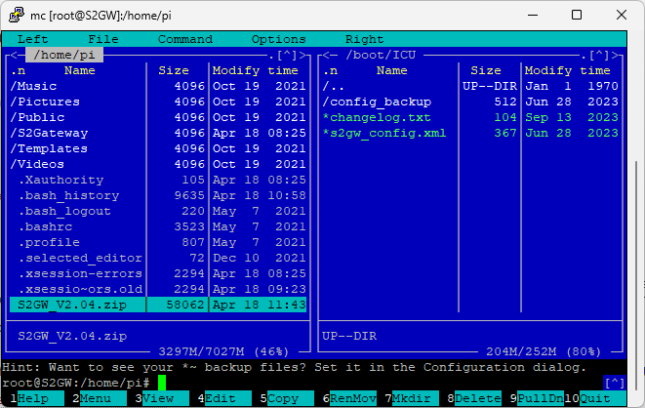Select s2gw_config.xml in right panel
Viewport: 645px width, 408px height.
click(x=375, y=133)
